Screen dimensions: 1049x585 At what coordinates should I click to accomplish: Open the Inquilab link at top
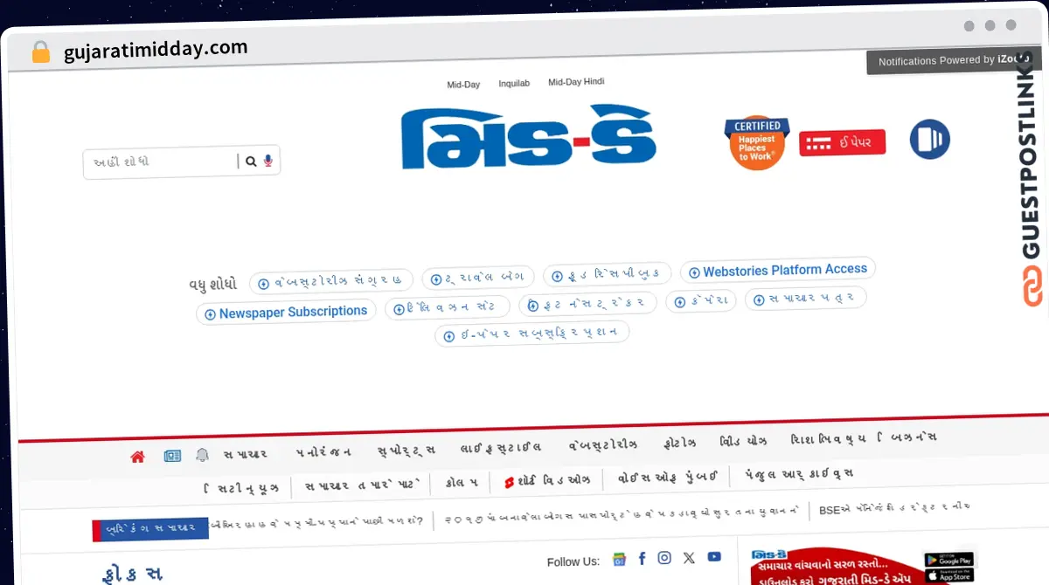(x=514, y=84)
